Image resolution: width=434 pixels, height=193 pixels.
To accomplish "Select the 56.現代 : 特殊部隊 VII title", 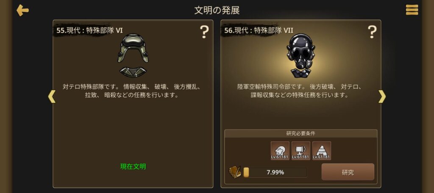I will pos(259,30).
